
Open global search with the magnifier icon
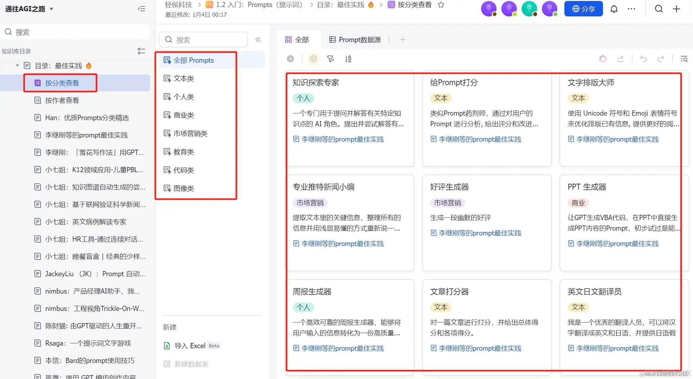(658, 9)
